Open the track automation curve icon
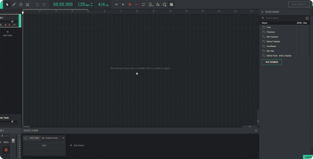This screenshot has height=159, width=313. [14, 25]
